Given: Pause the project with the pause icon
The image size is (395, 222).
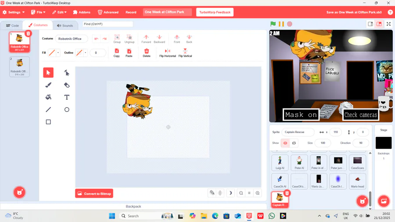Looking at the screenshot, I should (281, 24).
